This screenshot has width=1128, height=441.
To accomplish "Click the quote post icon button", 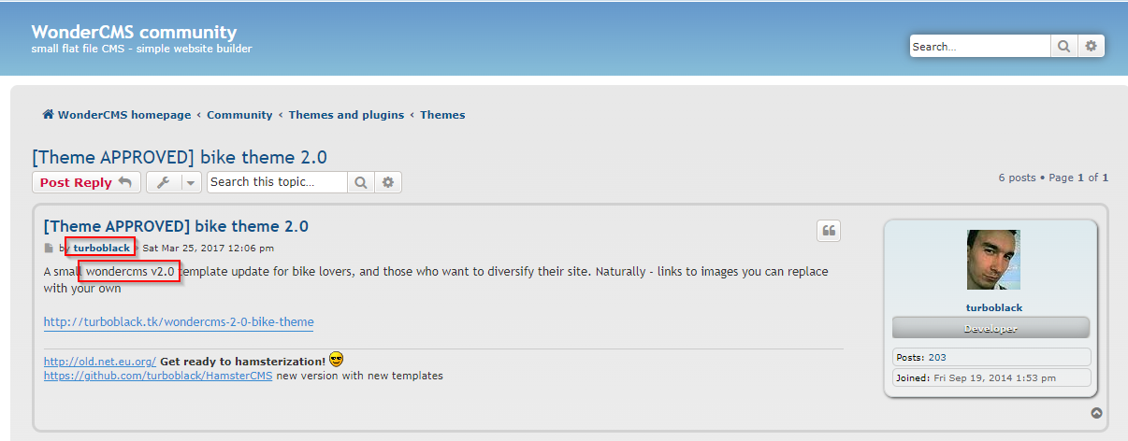I will [x=828, y=232].
